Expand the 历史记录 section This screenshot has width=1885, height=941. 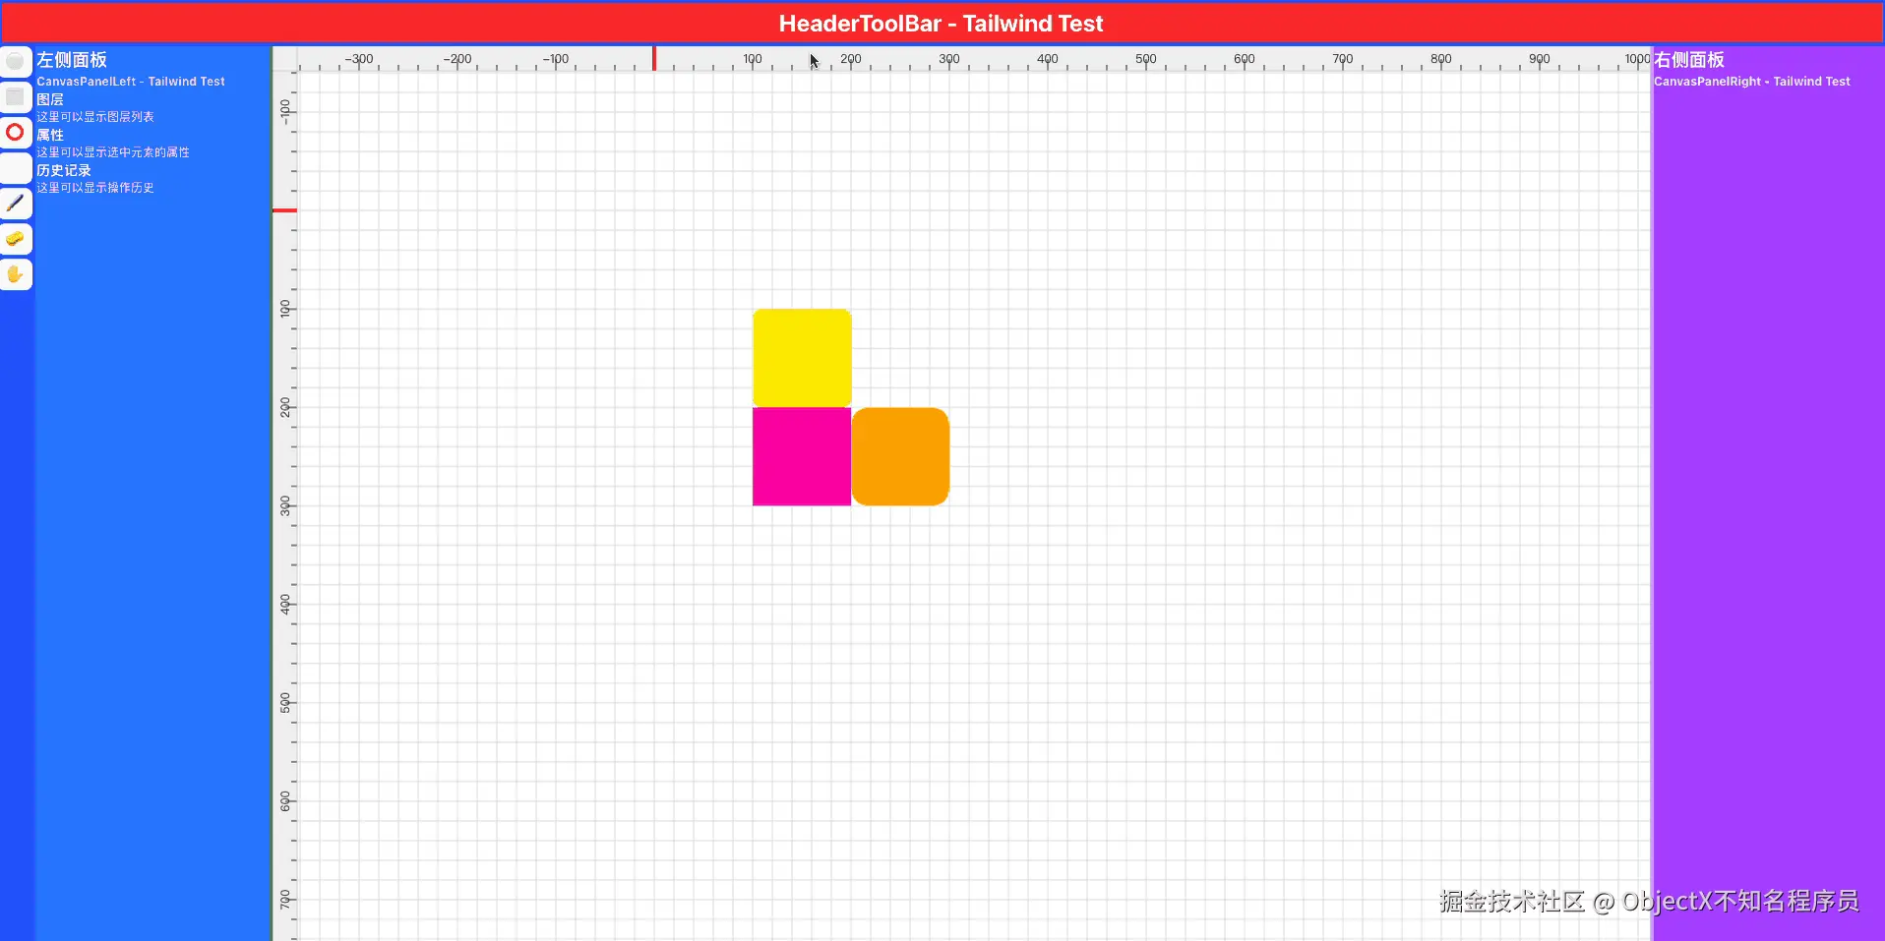[63, 169]
